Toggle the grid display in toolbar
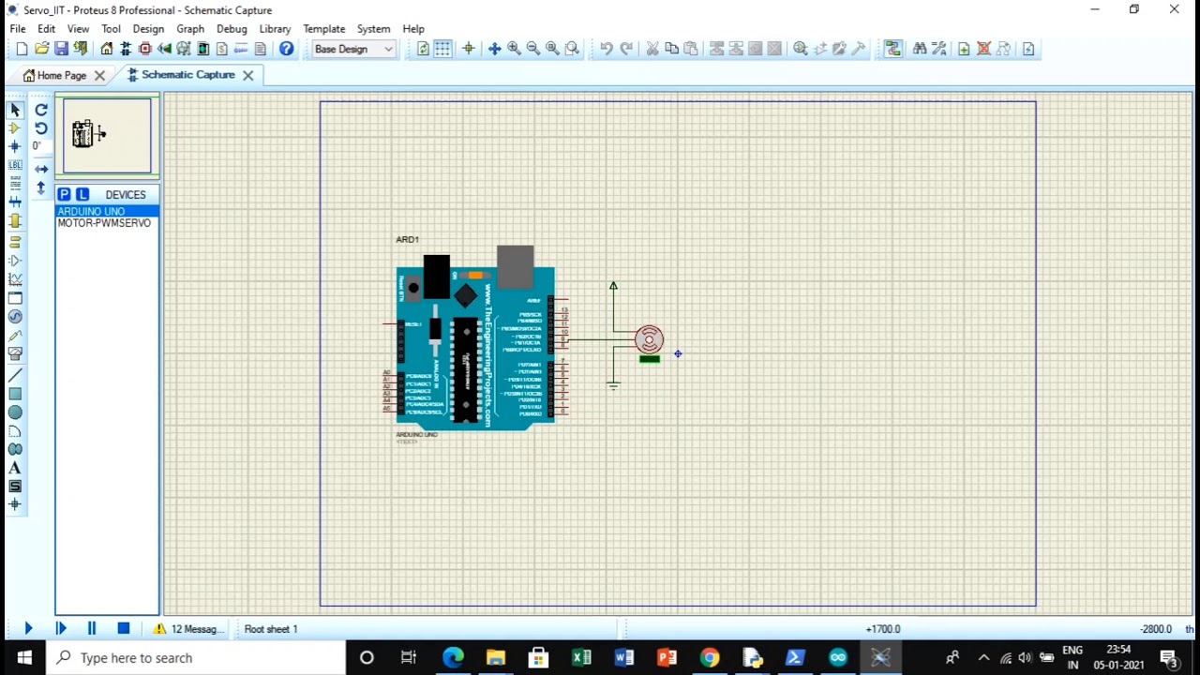This screenshot has width=1200, height=675. coord(443,49)
